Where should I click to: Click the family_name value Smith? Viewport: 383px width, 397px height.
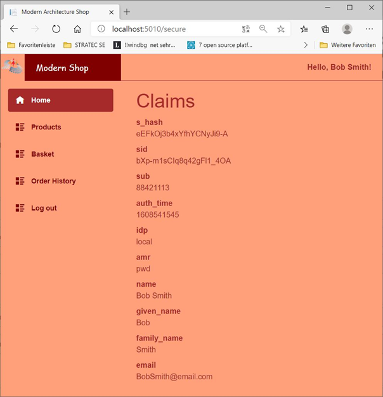146,349
